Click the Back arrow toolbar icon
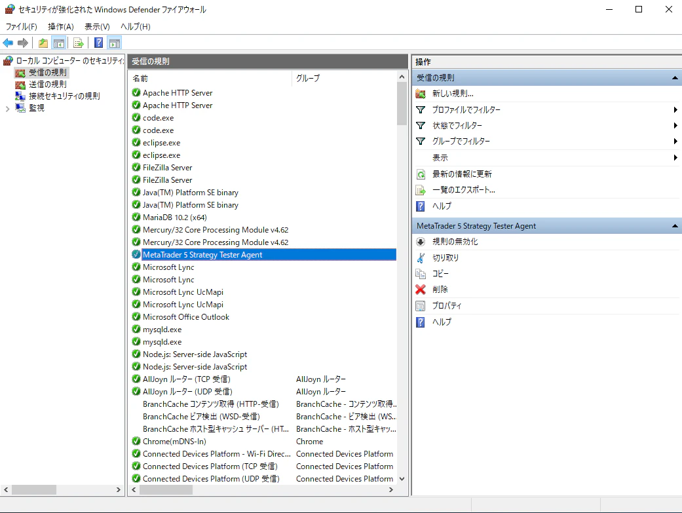The height and width of the screenshot is (513, 682). click(8, 43)
